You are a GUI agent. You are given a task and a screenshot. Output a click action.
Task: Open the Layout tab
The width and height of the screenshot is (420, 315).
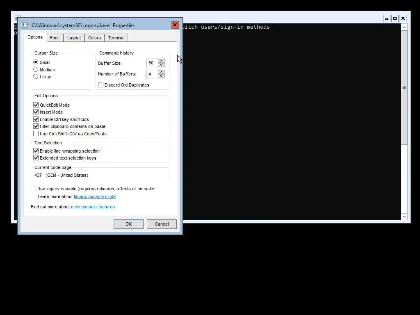click(x=74, y=38)
